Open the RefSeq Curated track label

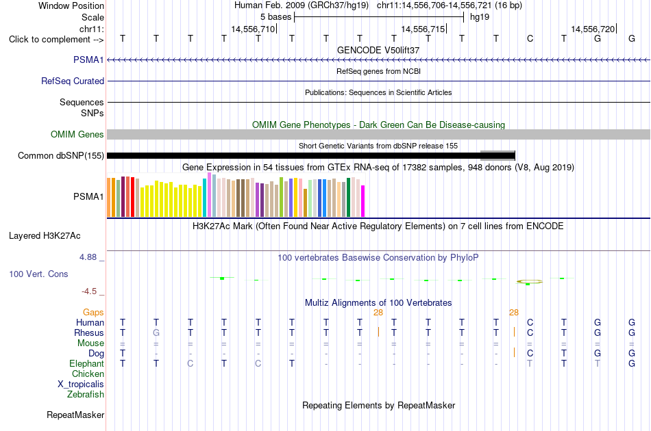coord(72,81)
